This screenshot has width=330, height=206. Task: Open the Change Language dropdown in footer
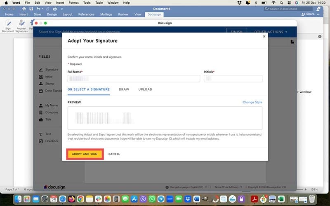[186, 187]
